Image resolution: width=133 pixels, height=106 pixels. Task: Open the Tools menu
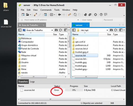(x=57, y=10)
